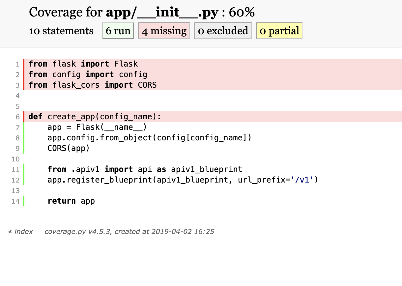Click the register_blueprint code line
The width and height of the screenshot is (402, 286).
pyautogui.click(x=182, y=180)
